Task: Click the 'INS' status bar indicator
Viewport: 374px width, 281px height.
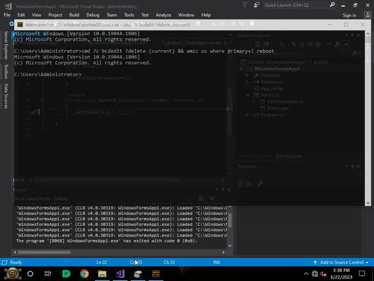Action: (x=217, y=262)
